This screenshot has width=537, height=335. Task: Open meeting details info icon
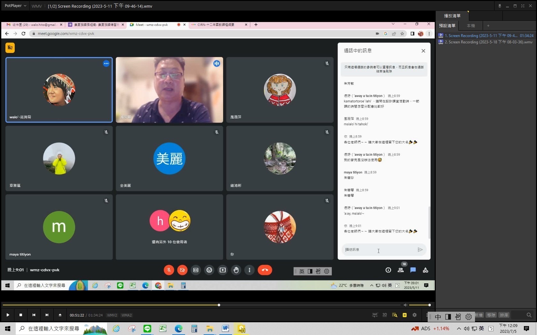click(388, 270)
